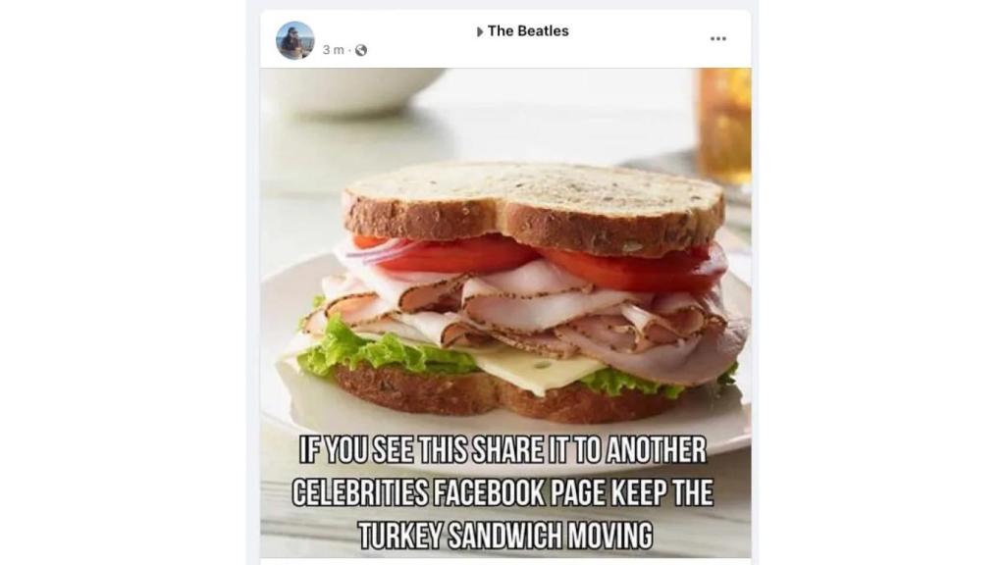Open the post options three-dot menu
This screenshot has height=565, width=1005.
tap(717, 39)
